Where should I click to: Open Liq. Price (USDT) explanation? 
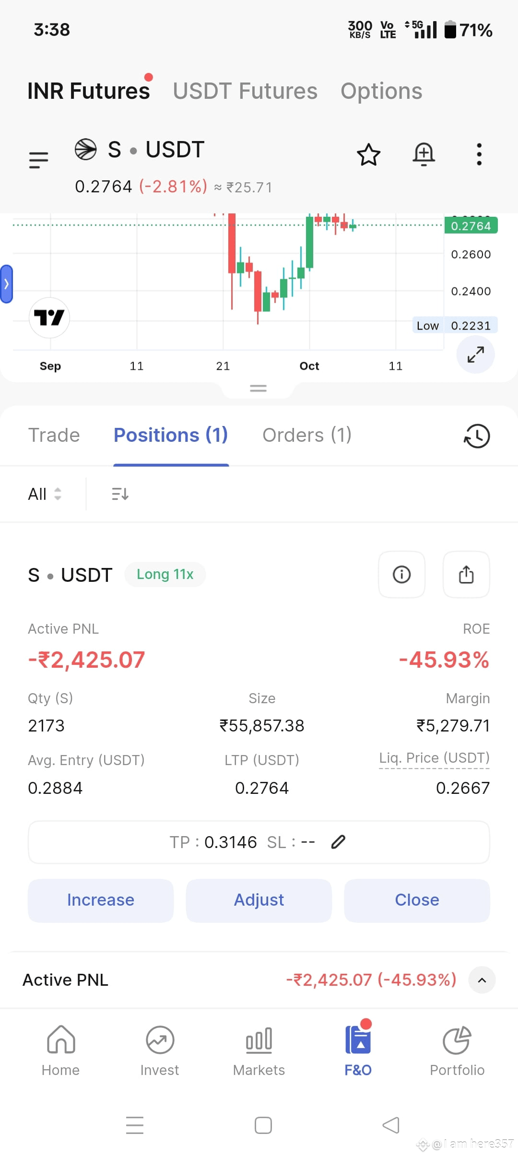pos(434,758)
